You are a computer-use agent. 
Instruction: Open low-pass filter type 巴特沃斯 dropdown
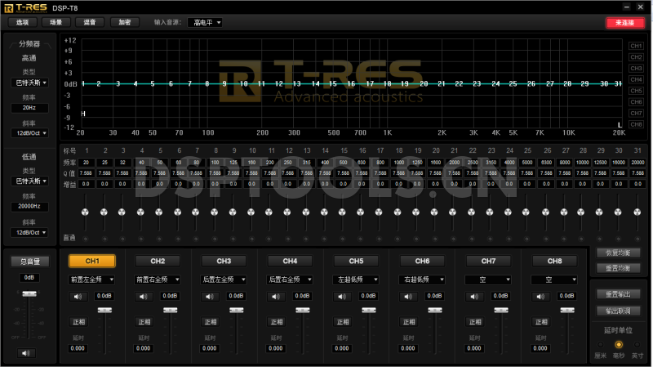[29, 181]
